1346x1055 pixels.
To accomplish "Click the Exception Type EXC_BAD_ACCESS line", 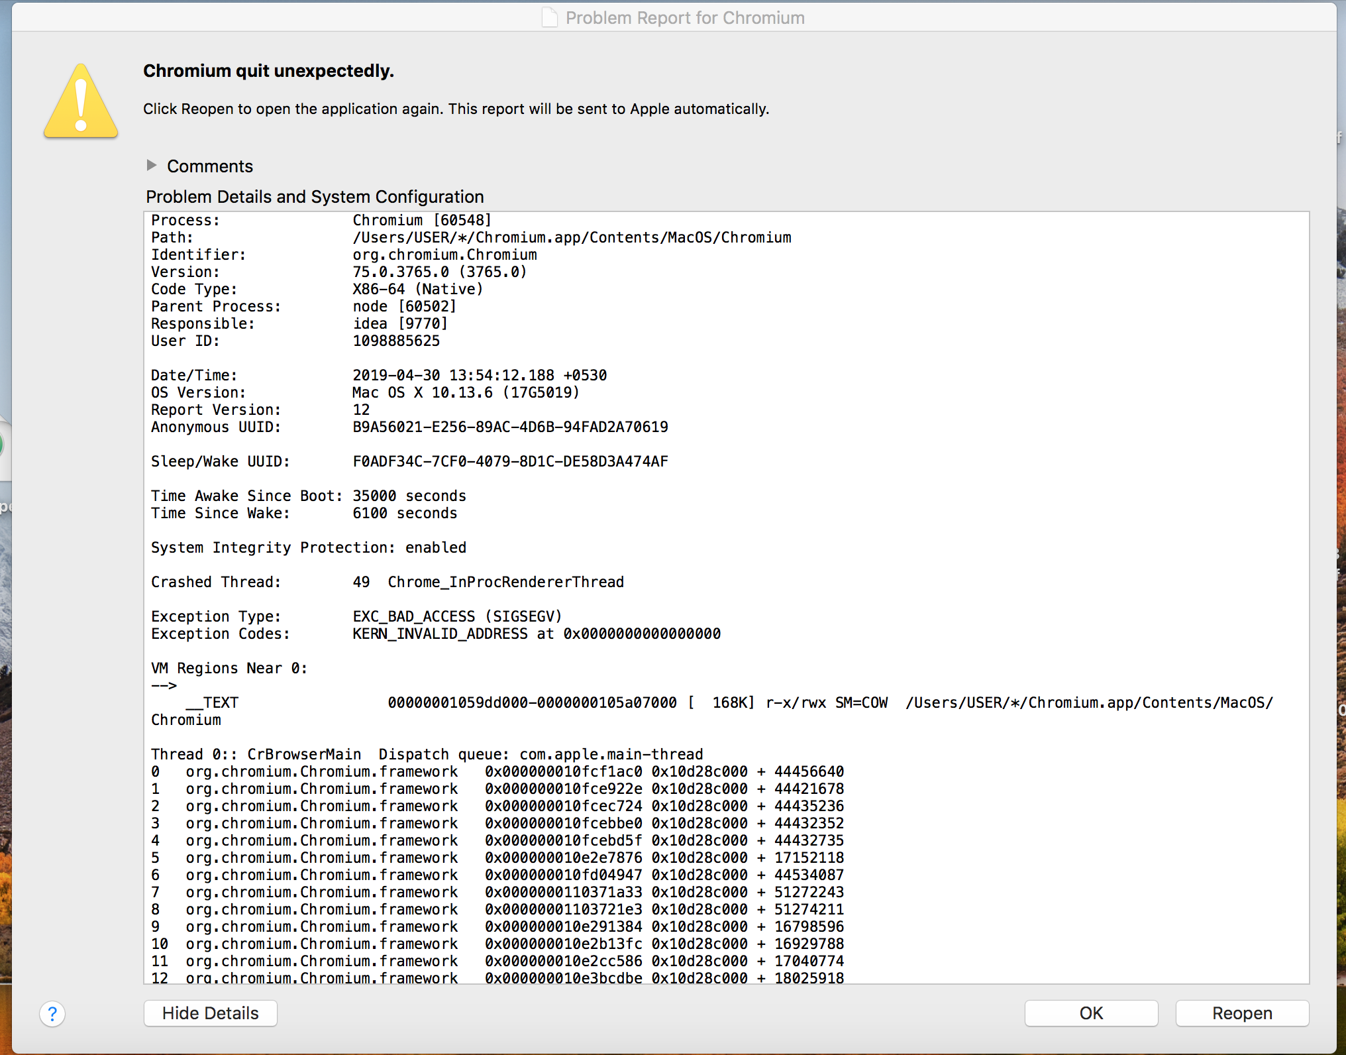I will point(356,616).
